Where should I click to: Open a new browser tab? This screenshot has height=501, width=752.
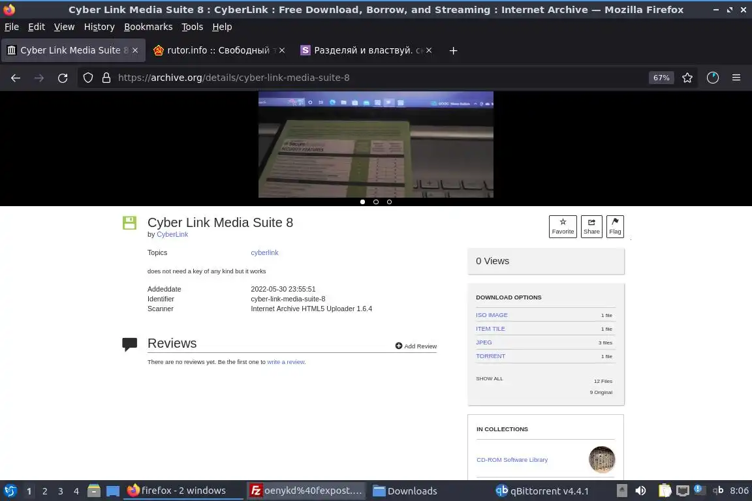click(x=453, y=50)
